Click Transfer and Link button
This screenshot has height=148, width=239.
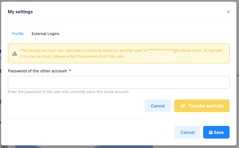(202, 106)
